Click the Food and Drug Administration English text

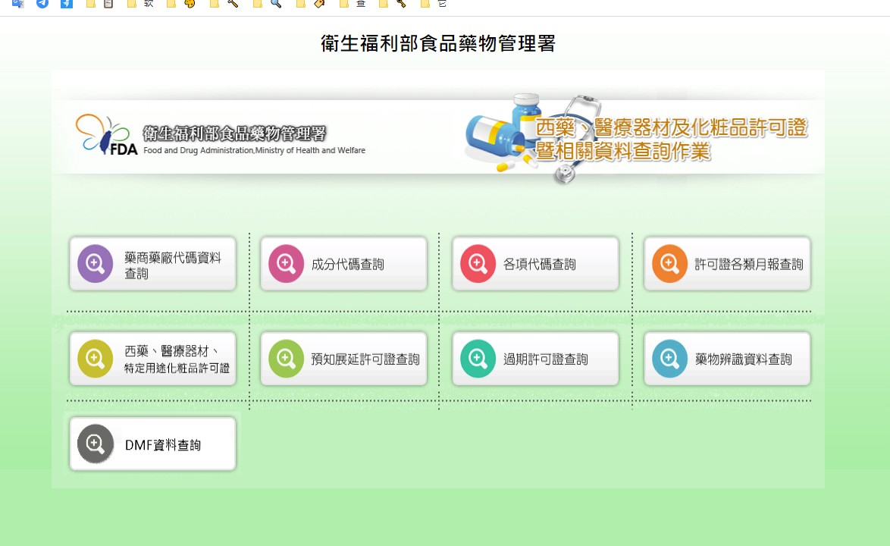click(x=254, y=150)
